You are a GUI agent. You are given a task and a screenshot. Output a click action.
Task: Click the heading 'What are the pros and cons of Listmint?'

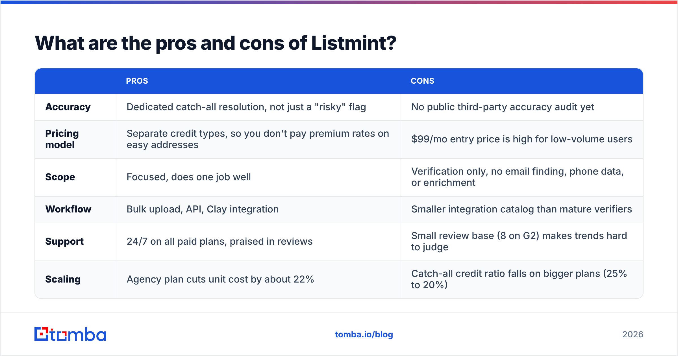tap(216, 43)
